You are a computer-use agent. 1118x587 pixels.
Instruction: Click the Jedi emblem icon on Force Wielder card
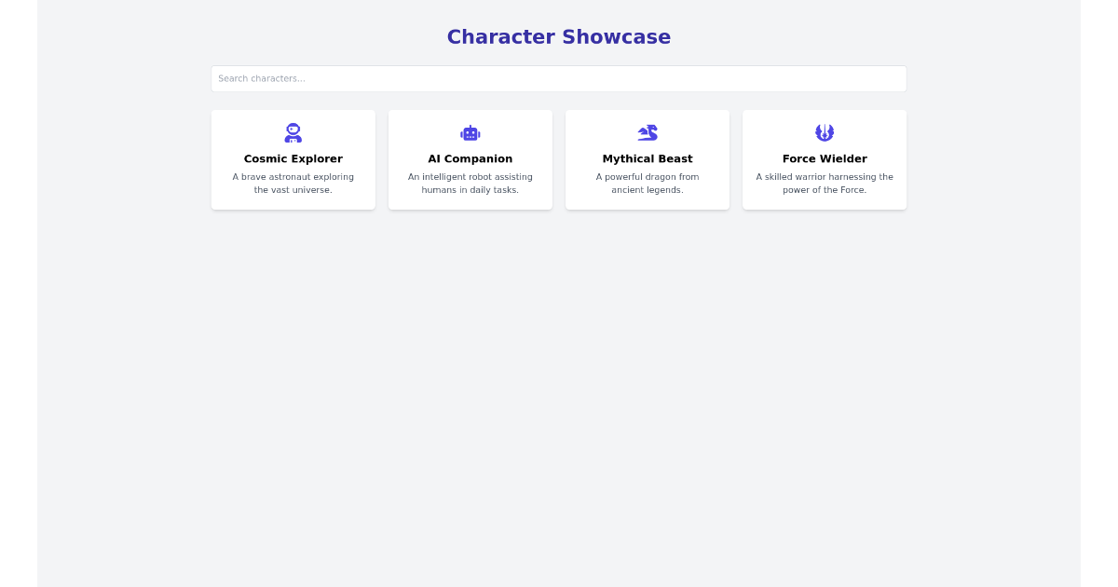[825, 132]
